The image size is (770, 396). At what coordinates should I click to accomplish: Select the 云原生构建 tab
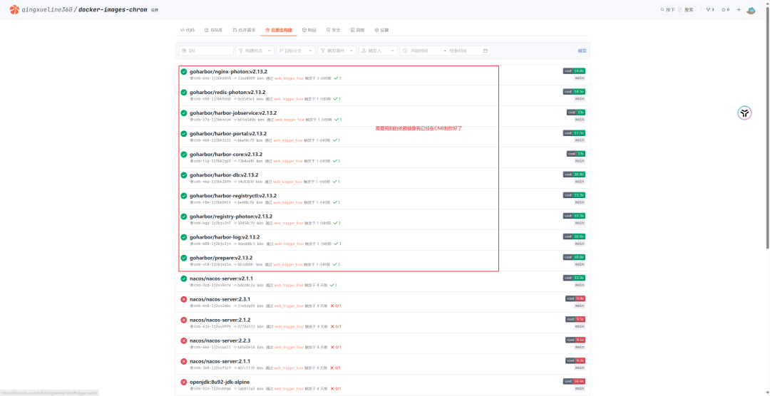(x=279, y=30)
